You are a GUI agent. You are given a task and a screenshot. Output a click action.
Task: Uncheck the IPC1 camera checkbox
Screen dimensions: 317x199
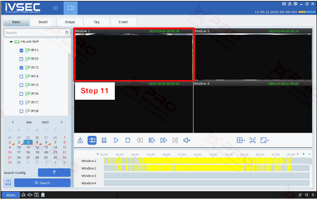click(21, 50)
